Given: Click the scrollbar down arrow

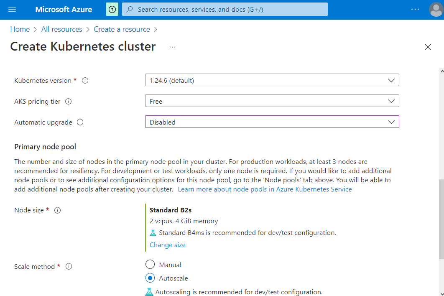Looking at the screenshot, I should [x=442, y=293].
